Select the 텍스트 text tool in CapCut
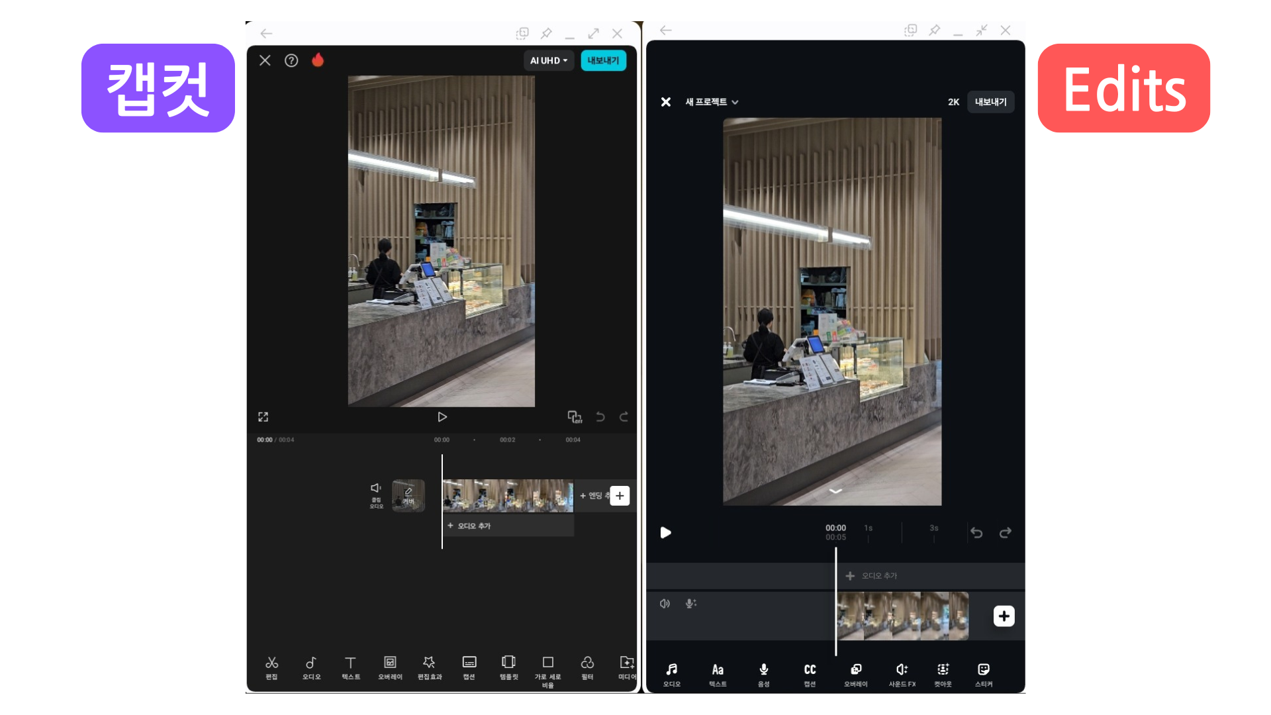The height and width of the screenshot is (715, 1271). (351, 667)
